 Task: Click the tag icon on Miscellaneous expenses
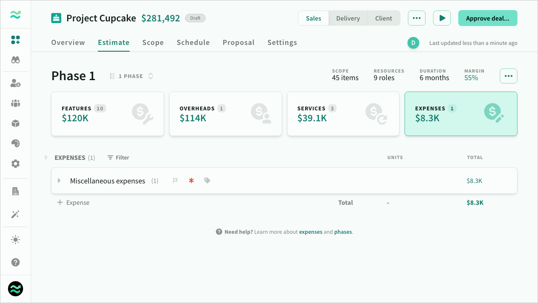coord(207,180)
